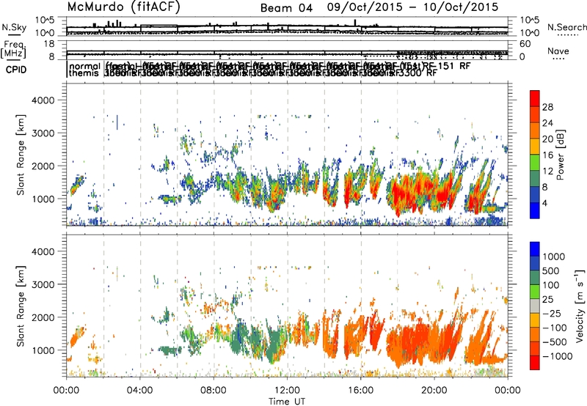This screenshot has height=406, width=587.
Task: Click the small orange echo near 00:30 in velocity panel
Action: coord(78,336)
